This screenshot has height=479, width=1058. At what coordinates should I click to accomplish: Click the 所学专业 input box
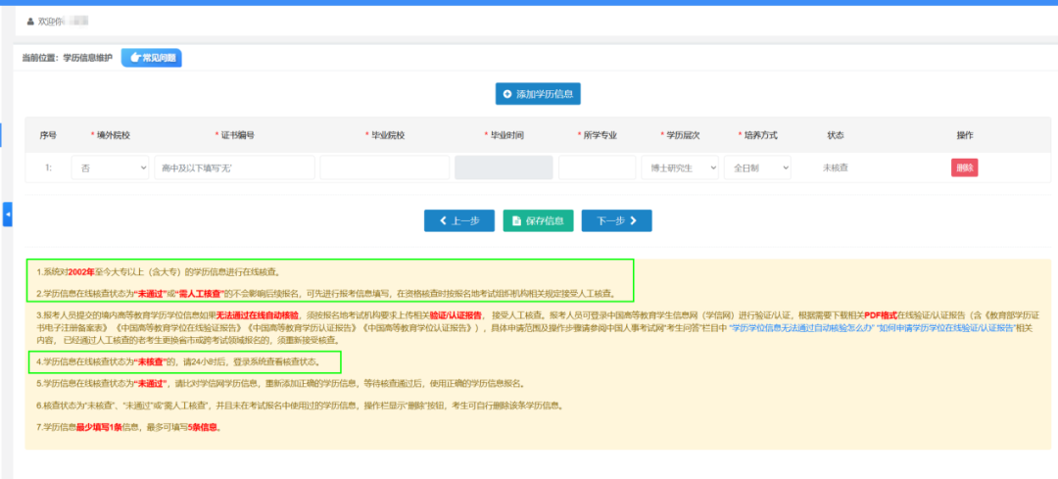598,168
